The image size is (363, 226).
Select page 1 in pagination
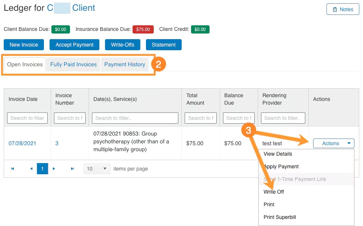[42, 169]
